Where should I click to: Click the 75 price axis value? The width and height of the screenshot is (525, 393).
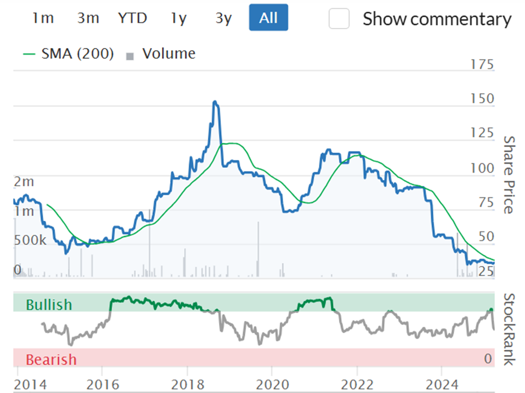(486, 203)
